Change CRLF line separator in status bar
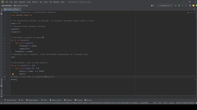The image size is (197, 110). 160,103
